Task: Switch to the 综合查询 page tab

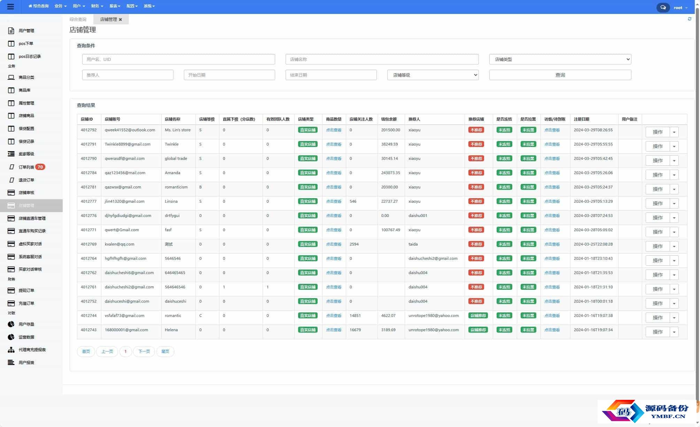Action: (x=78, y=20)
